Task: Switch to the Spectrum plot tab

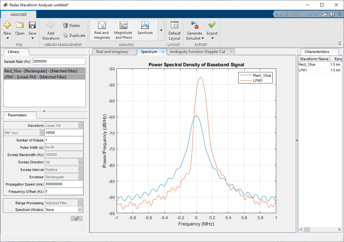Action: (x=149, y=52)
